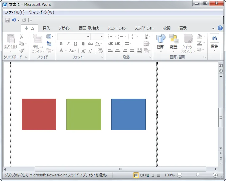226x181 pixels.
Task: Open Help with the question mark icon
Action: [x=220, y=28]
